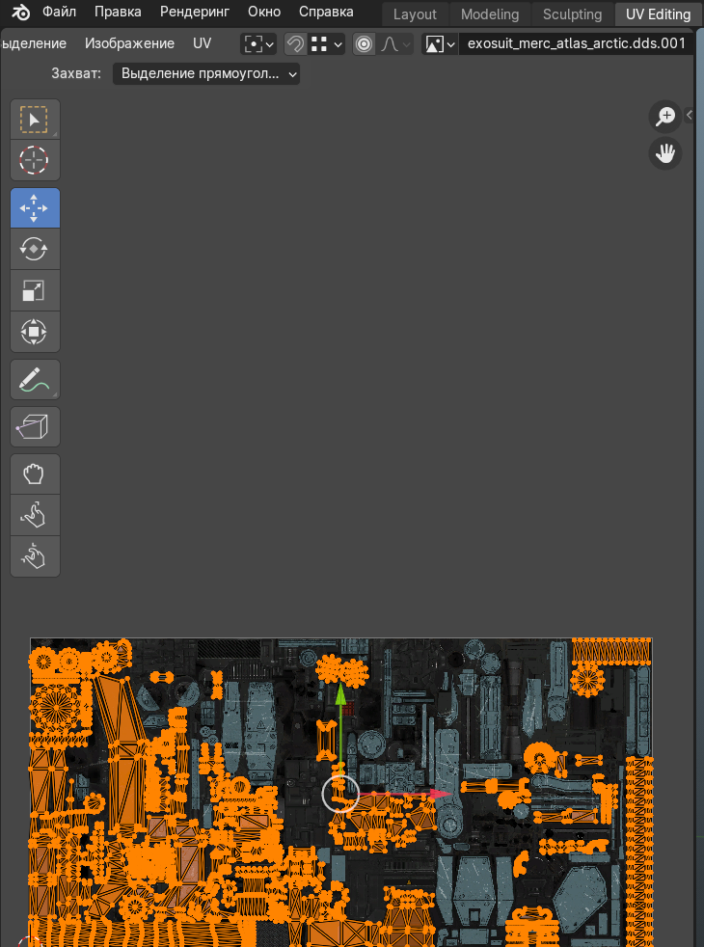Select the Rotate tool
704x947 pixels.
[x=35, y=249]
